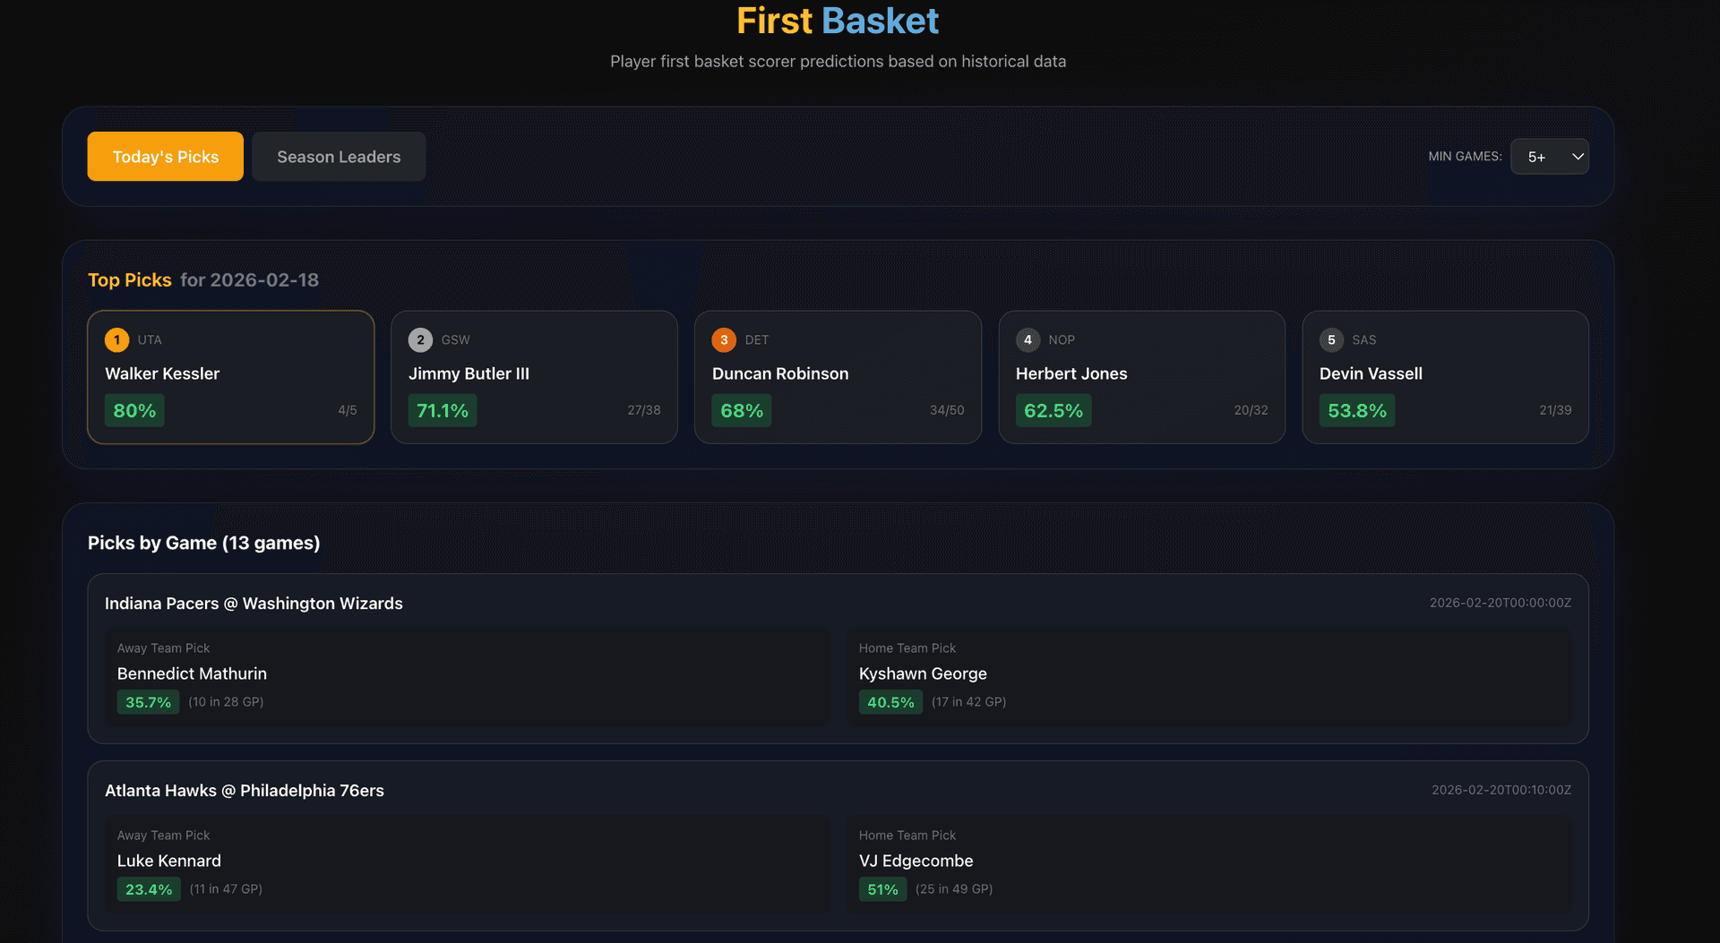Click the Walker Kessler player name
The height and width of the screenshot is (943, 1720).
point(161,373)
